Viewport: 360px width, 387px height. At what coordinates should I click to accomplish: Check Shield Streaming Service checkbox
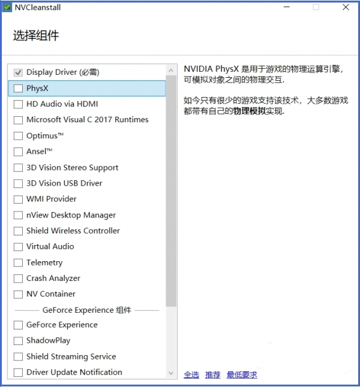click(x=18, y=356)
